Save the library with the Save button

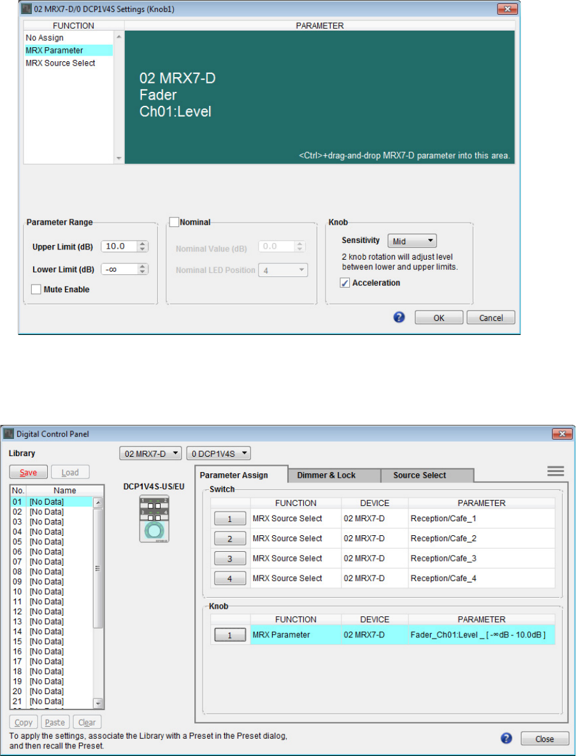click(x=29, y=472)
